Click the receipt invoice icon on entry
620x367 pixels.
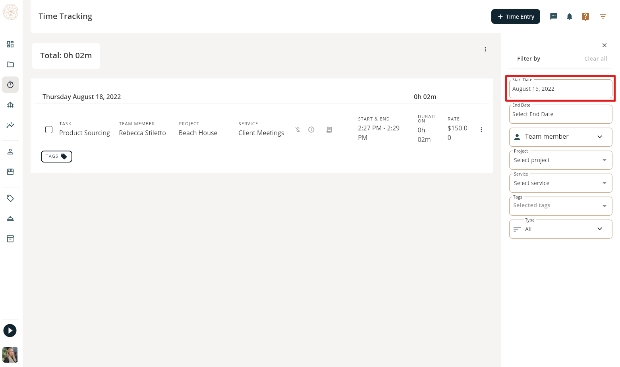pyautogui.click(x=329, y=130)
